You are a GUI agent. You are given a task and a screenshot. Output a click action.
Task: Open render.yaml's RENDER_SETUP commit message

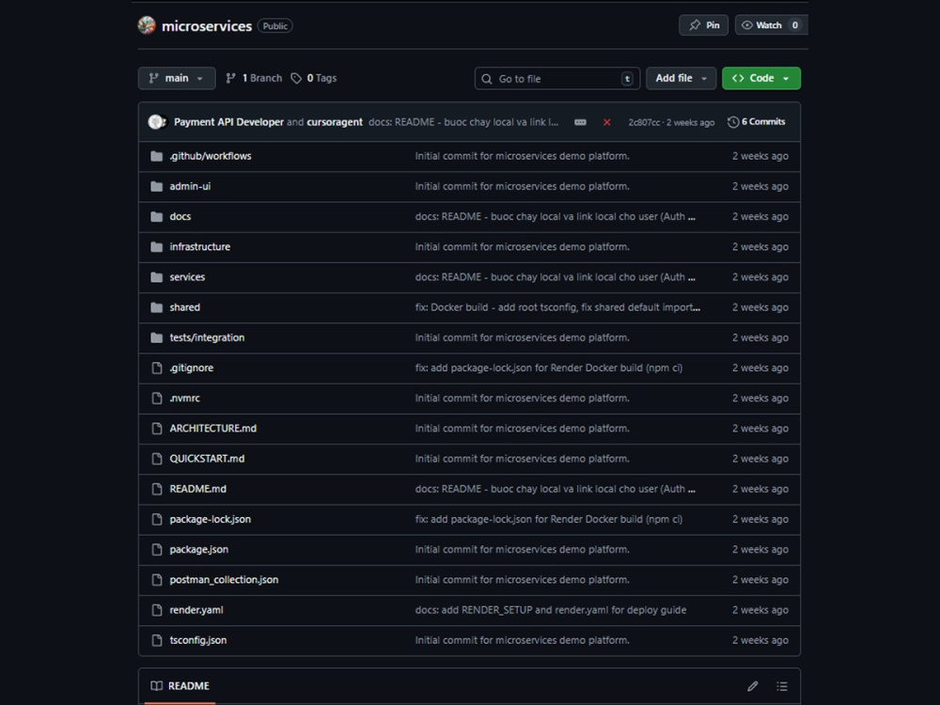550,610
